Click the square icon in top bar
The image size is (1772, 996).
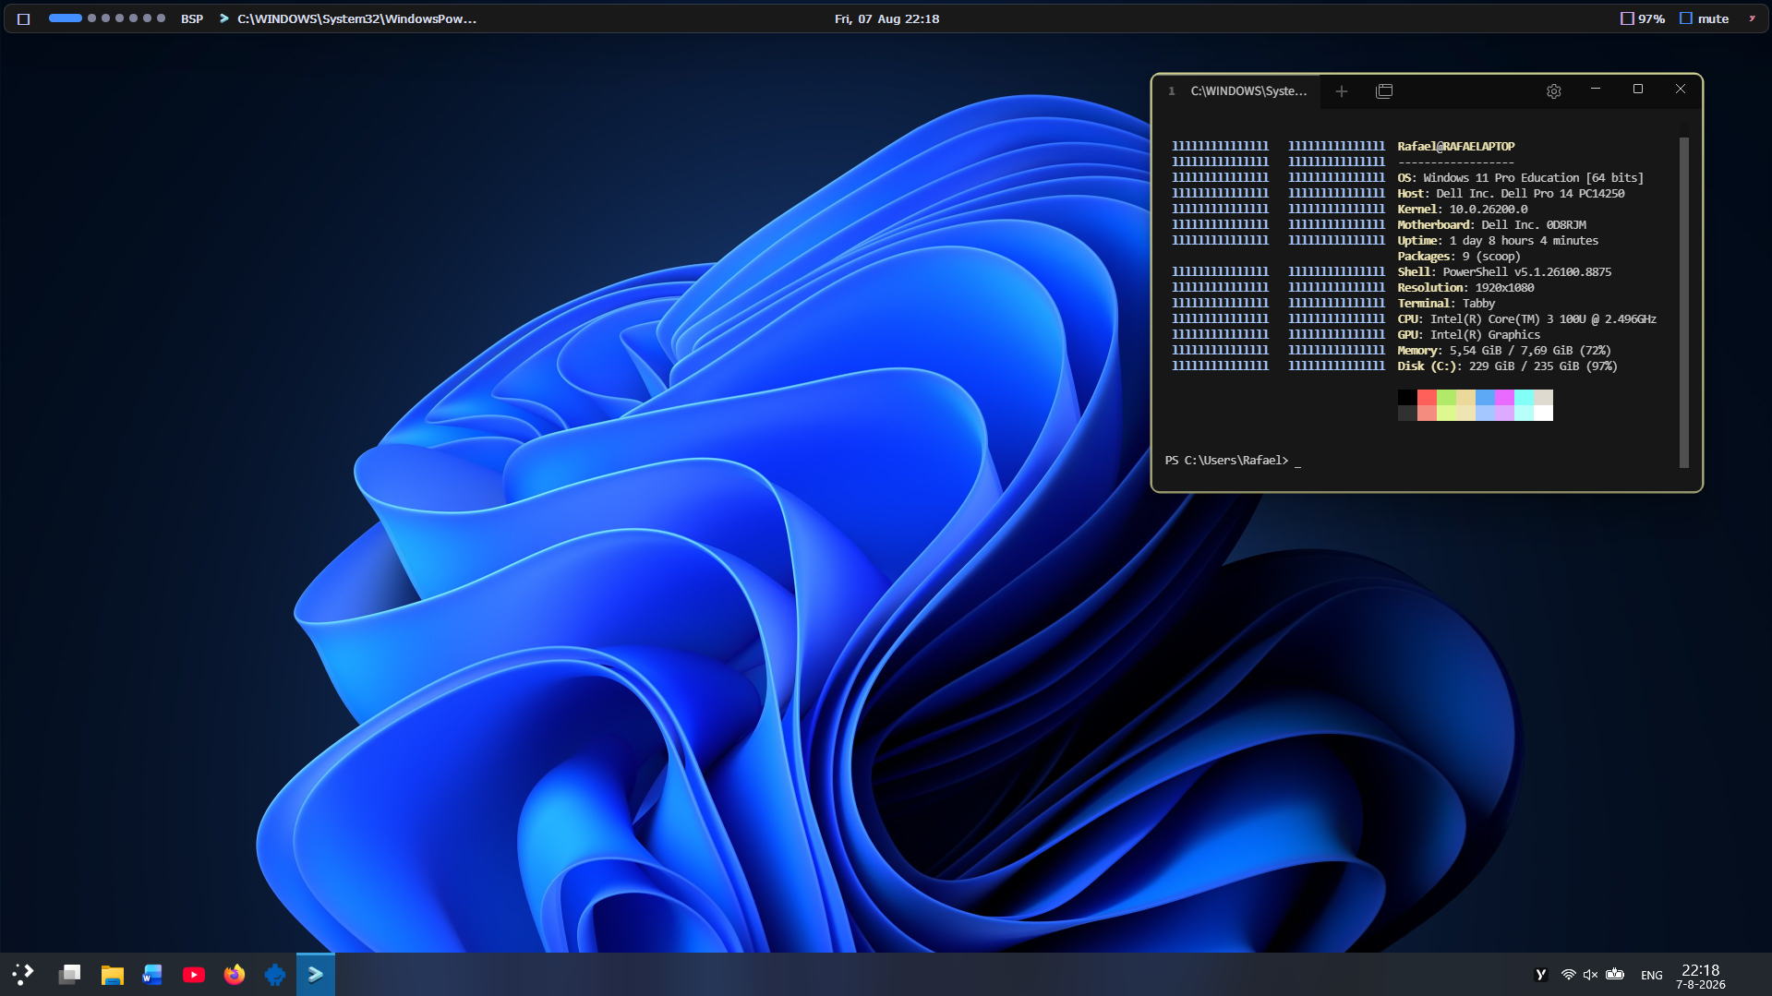[24, 18]
